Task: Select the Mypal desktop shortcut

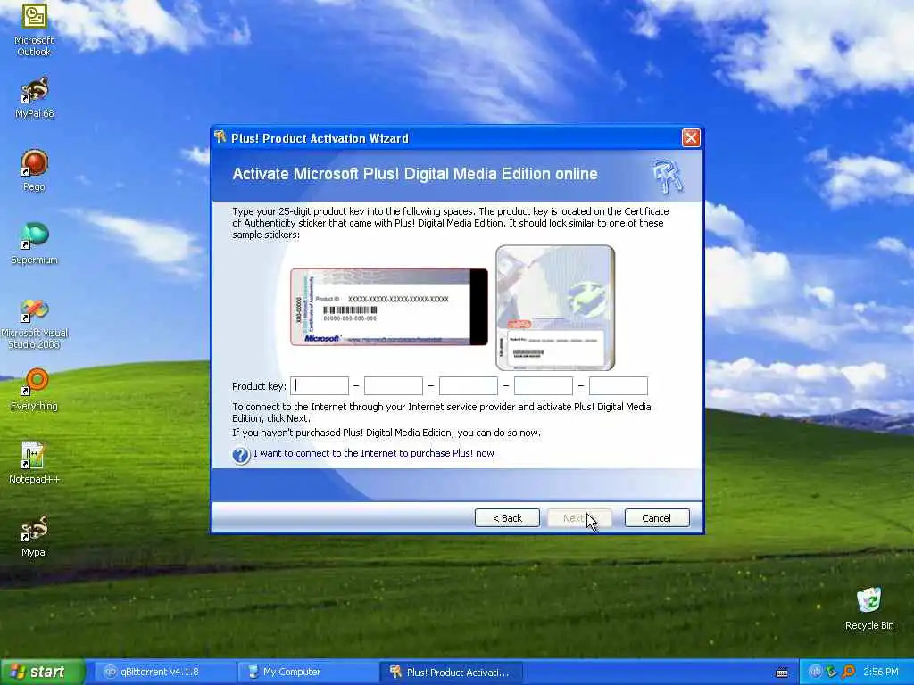Action: [x=35, y=536]
